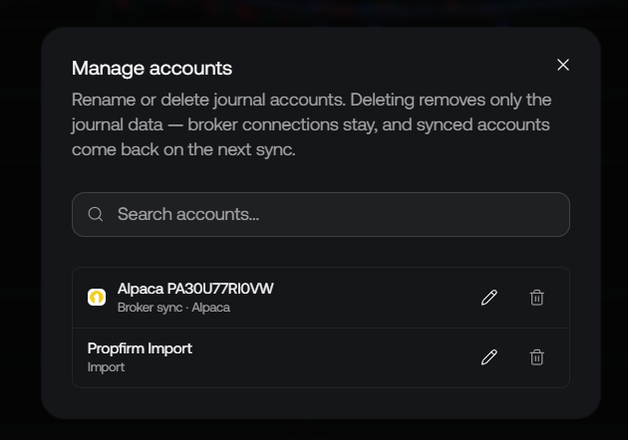Focus the Search accounts field
The height and width of the screenshot is (440, 628).
[x=321, y=214]
